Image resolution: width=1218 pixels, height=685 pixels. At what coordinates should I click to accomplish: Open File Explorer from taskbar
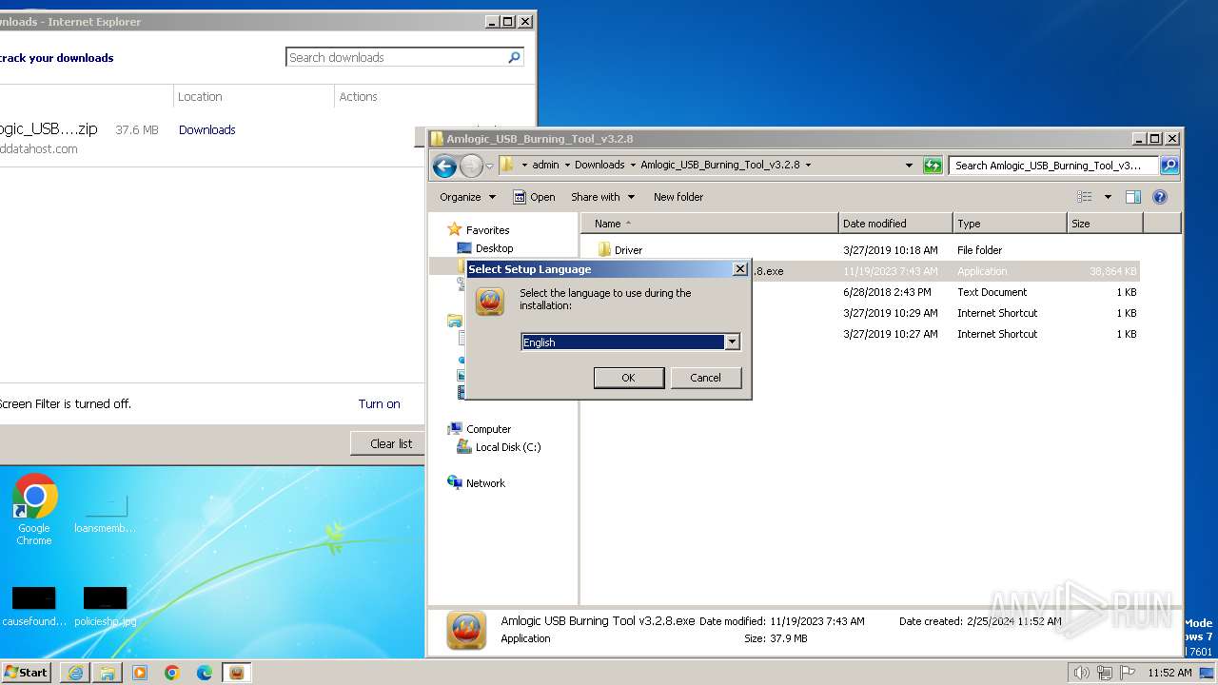point(108,672)
